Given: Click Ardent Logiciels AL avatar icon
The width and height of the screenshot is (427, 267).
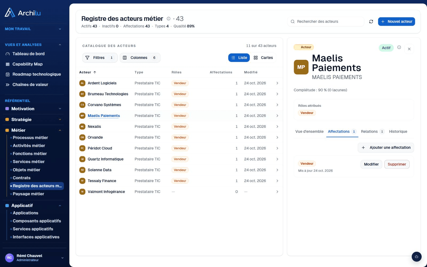Looking at the screenshot, I should click(82, 83).
